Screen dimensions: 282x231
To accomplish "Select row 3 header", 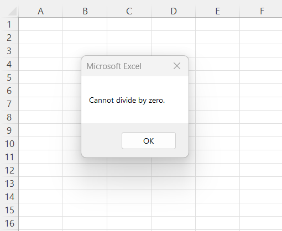I will 9,51.
